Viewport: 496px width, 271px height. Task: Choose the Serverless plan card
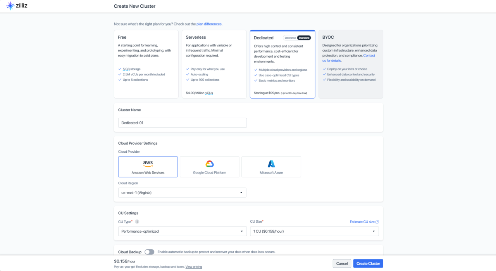214,64
